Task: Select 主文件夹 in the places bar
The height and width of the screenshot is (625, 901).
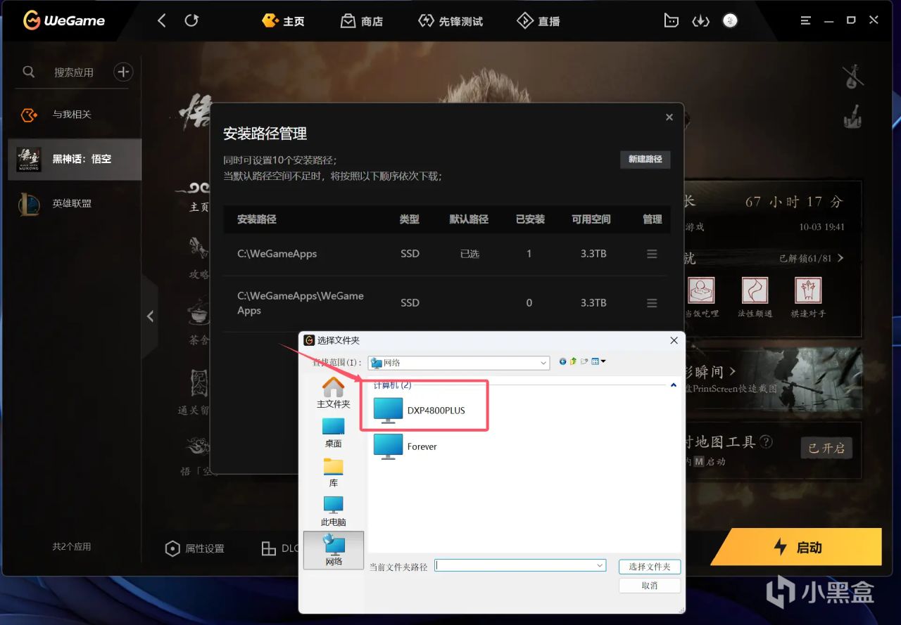Action: point(334,392)
